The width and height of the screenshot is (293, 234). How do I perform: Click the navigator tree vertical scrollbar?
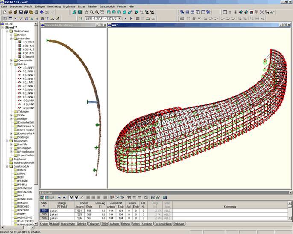(x=36, y=123)
